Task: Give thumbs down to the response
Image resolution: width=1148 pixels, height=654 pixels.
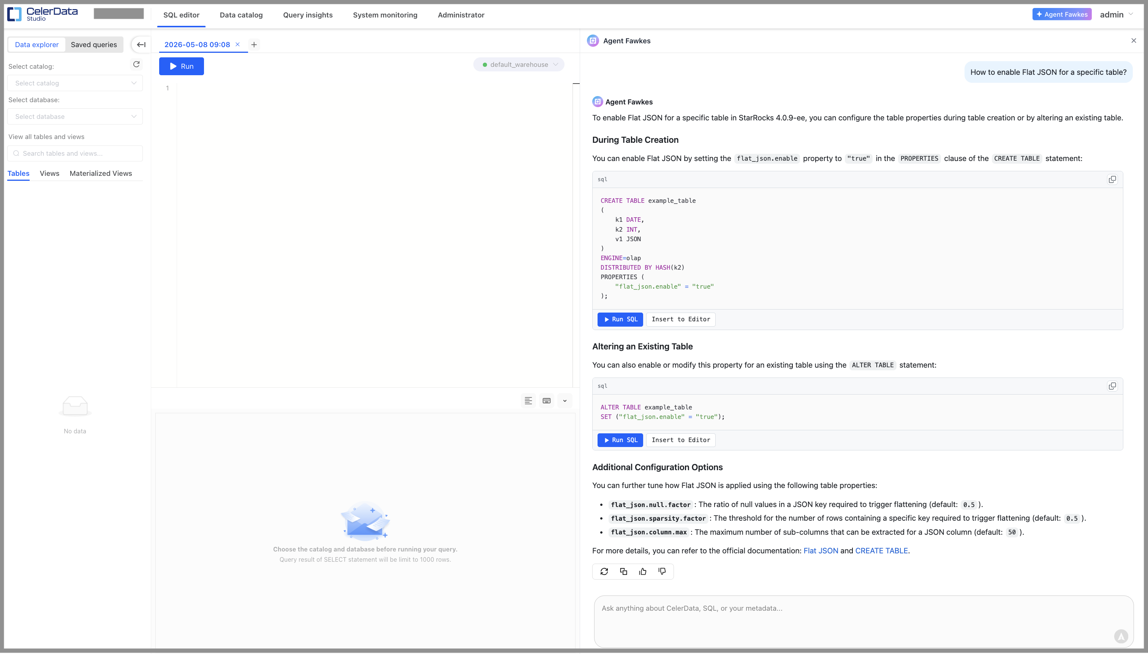Action: pos(662,572)
